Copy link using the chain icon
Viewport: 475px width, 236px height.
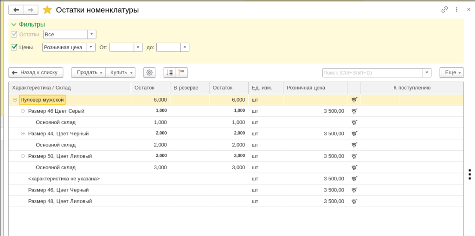tap(444, 10)
